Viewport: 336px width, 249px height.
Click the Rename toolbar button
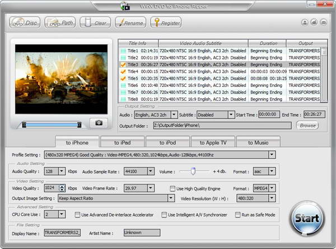tap(130, 23)
